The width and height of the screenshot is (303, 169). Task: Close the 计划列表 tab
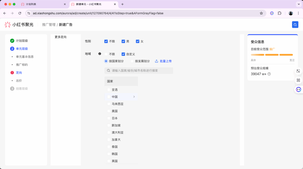(65, 4)
